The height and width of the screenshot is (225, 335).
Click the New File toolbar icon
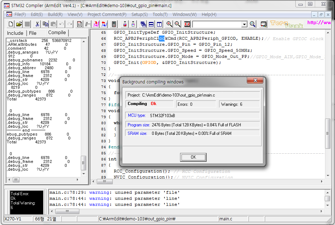click(11, 24)
